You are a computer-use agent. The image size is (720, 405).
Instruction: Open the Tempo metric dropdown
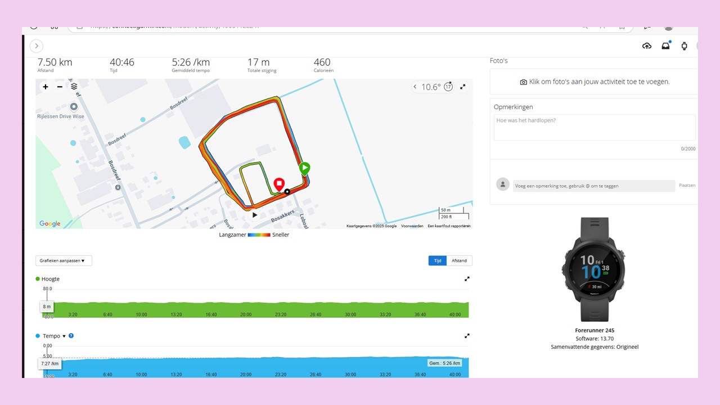(x=64, y=336)
